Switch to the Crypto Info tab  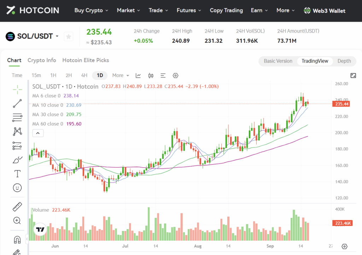(42, 60)
